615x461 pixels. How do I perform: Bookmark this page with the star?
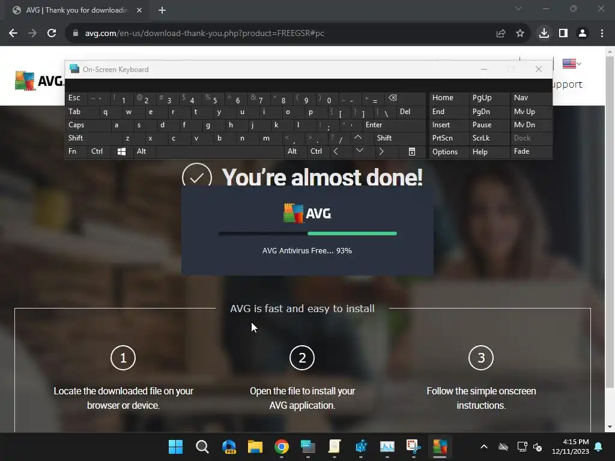pyautogui.click(x=520, y=34)
